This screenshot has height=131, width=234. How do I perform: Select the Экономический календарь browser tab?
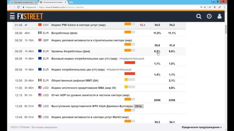coord(53,3)
